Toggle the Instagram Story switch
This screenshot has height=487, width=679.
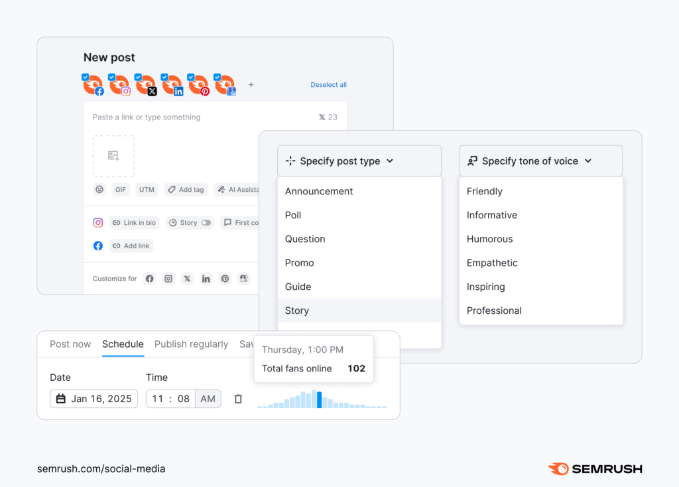point(206,223)
